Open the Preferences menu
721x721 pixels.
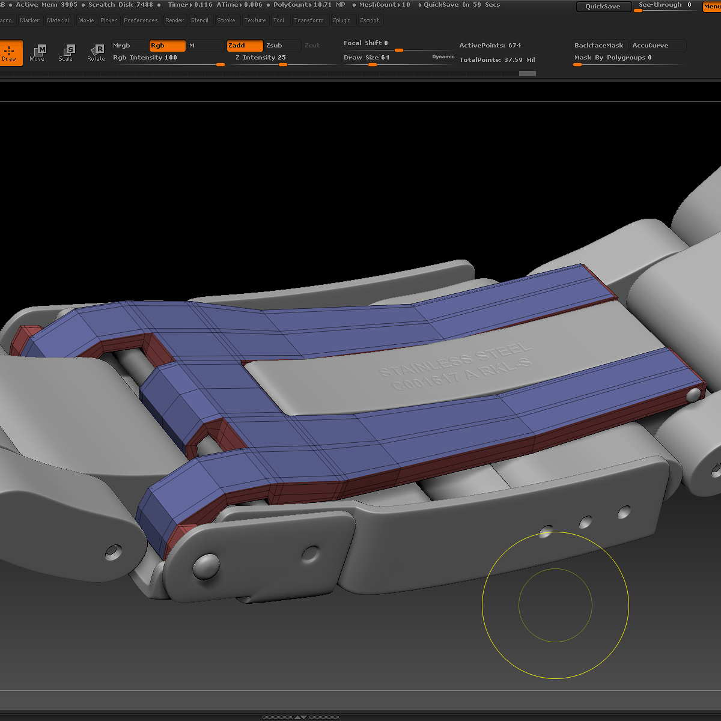(141, 20)
